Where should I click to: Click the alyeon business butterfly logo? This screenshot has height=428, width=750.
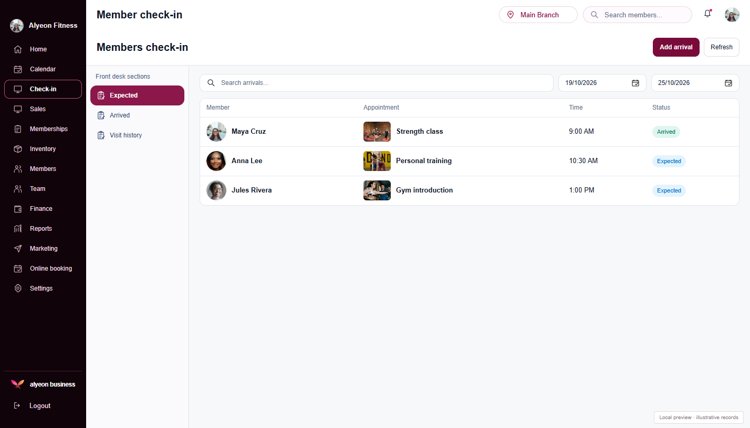17,384
